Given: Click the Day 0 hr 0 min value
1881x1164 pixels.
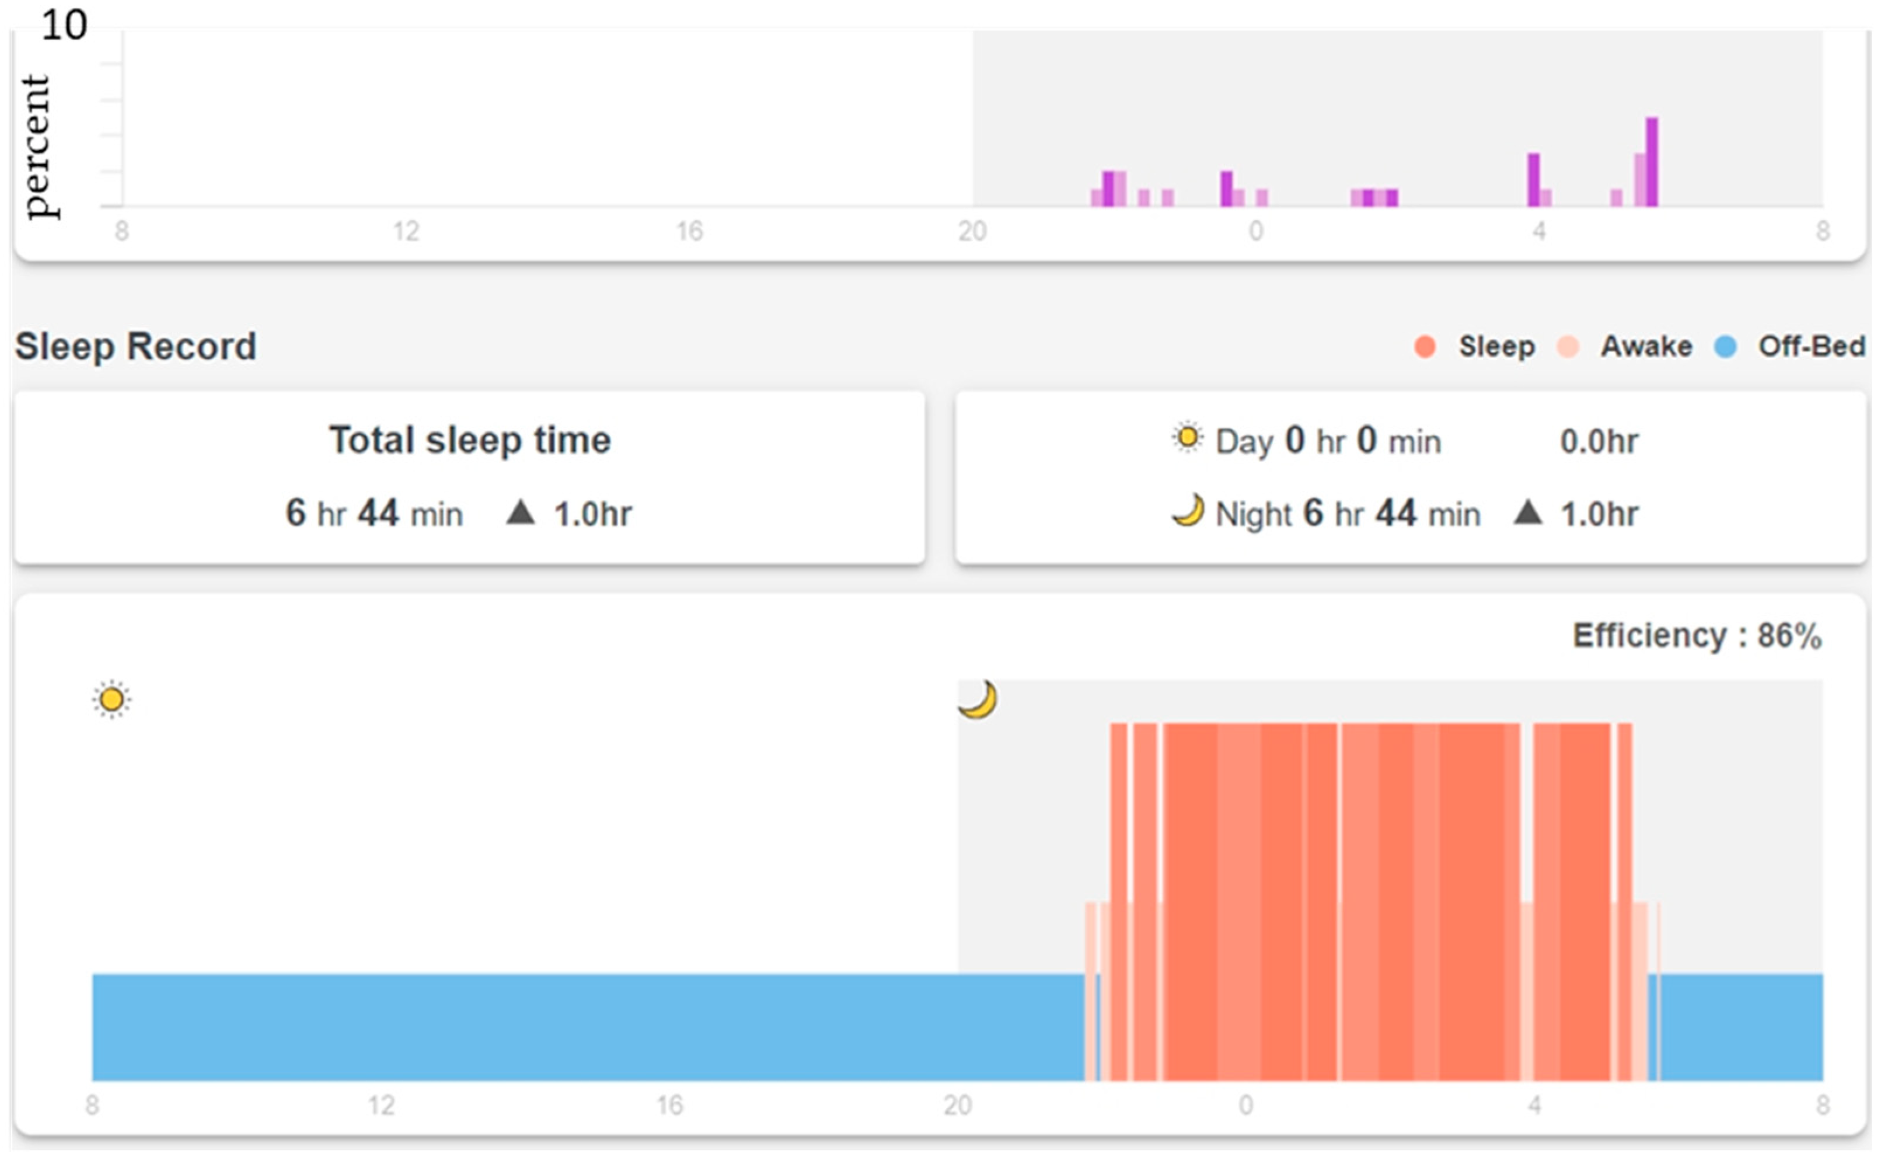Looking at the screenshot, I should click(x=1328, y=441).
